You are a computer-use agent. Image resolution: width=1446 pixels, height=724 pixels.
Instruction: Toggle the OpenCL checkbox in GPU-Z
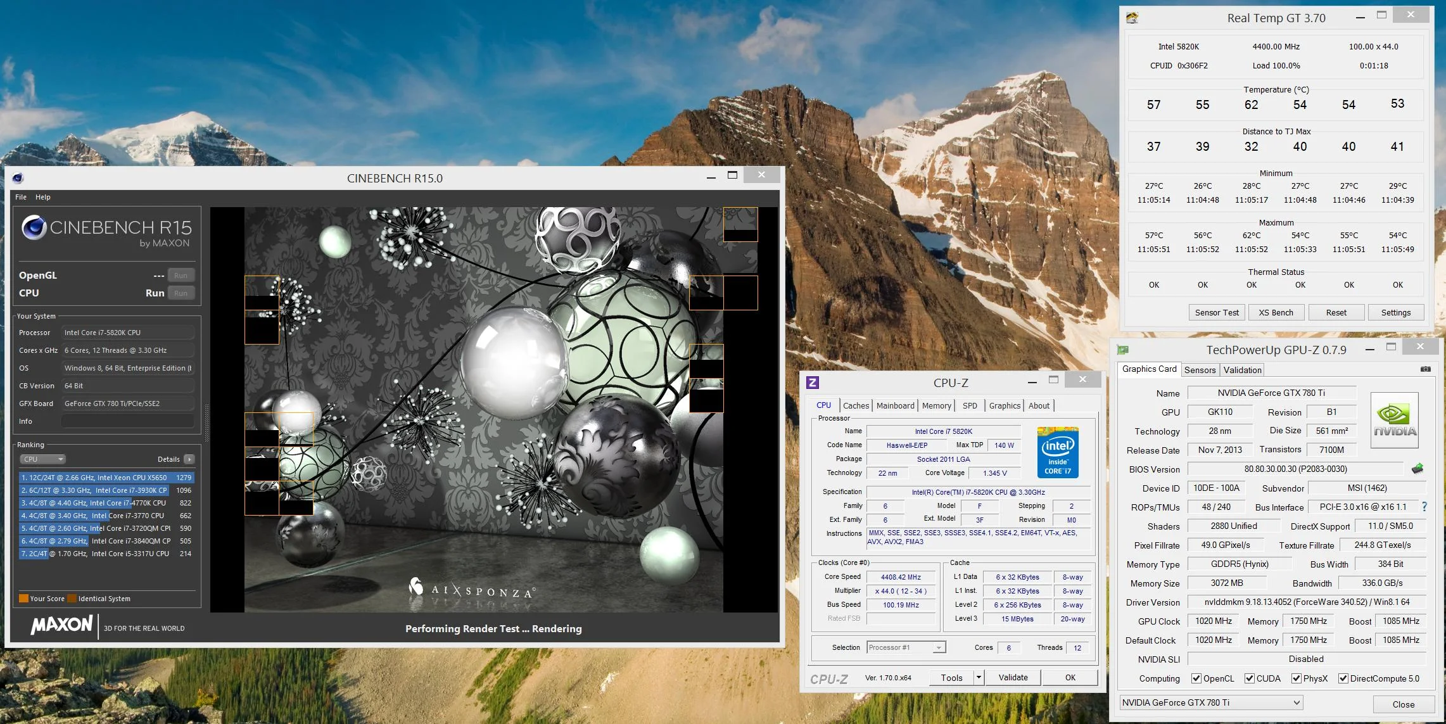(1196, 678)
